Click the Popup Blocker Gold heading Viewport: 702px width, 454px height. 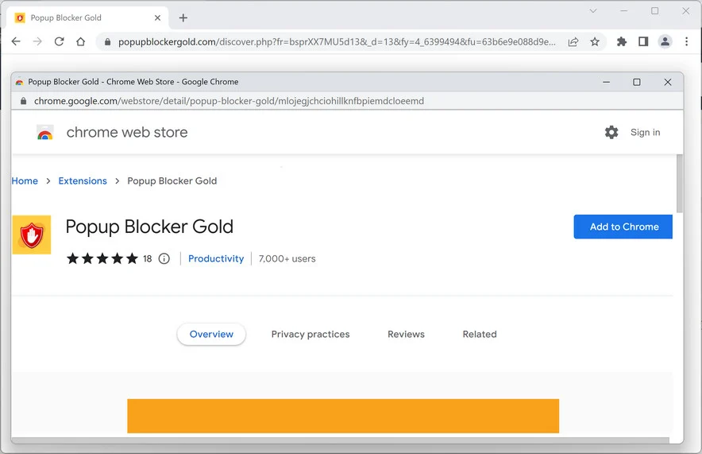[x=149, y=227]
